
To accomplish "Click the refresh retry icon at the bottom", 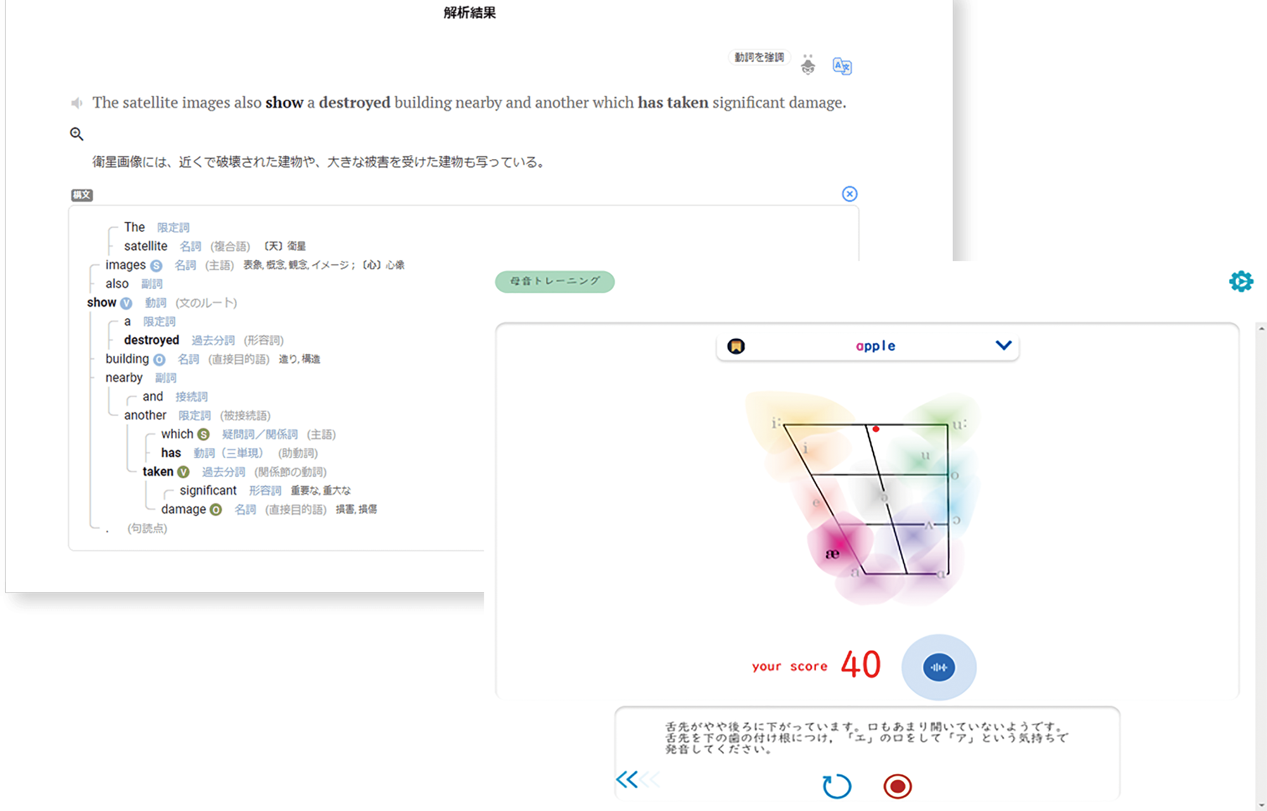I will point(837,784).
